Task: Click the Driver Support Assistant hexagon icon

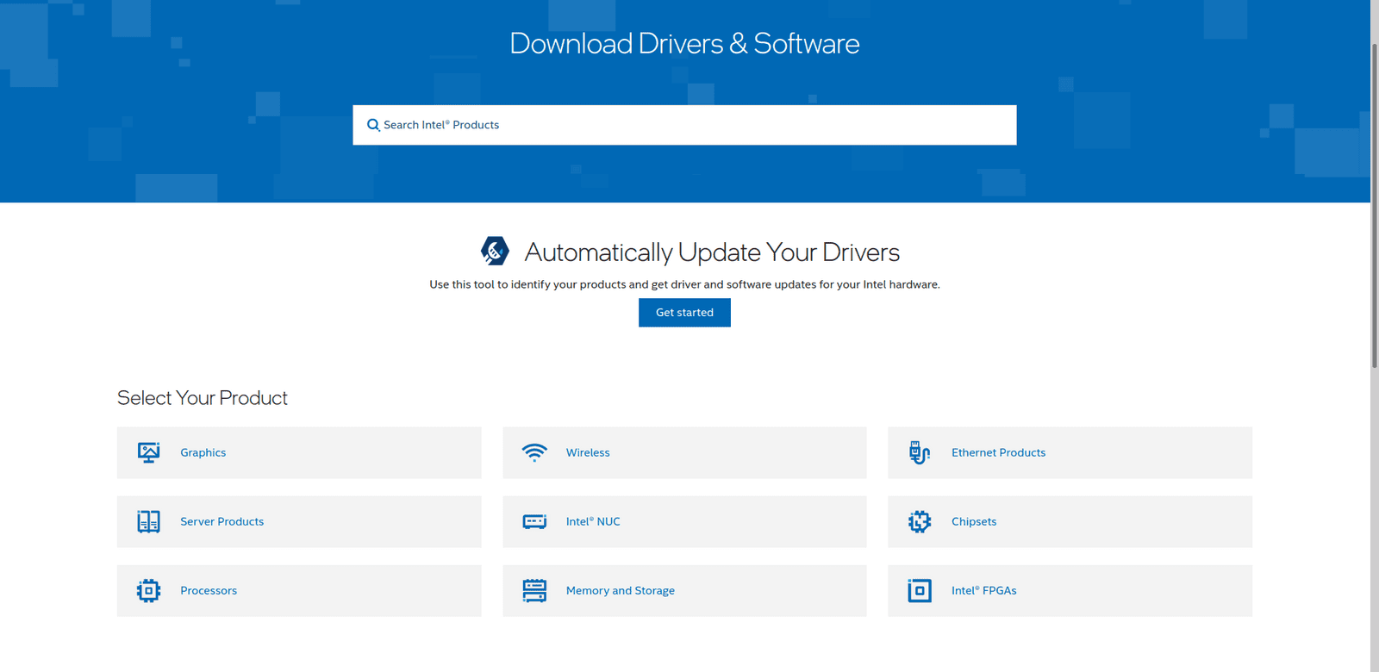Action: pos(495,251)
